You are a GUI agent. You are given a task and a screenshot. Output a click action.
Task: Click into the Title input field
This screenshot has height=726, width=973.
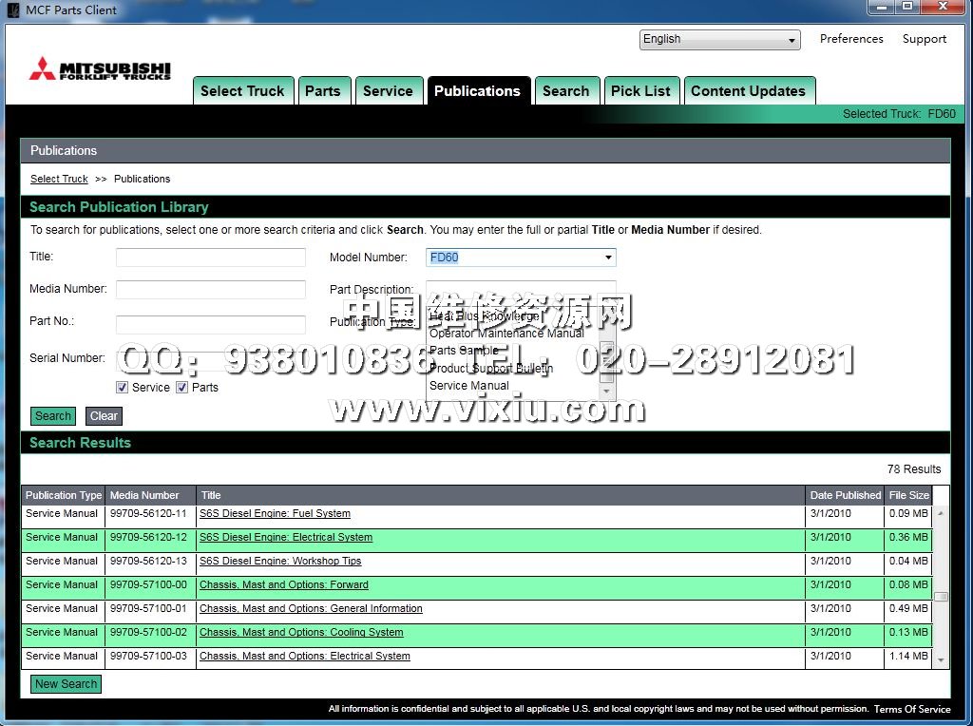[211, 258]
